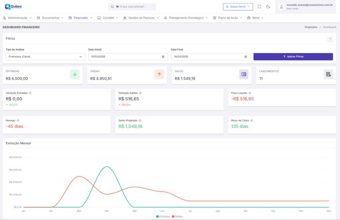Click the red Saídas up-arrow icon
340x220 pixels.
pyautogui.click(x=159, y=74)
